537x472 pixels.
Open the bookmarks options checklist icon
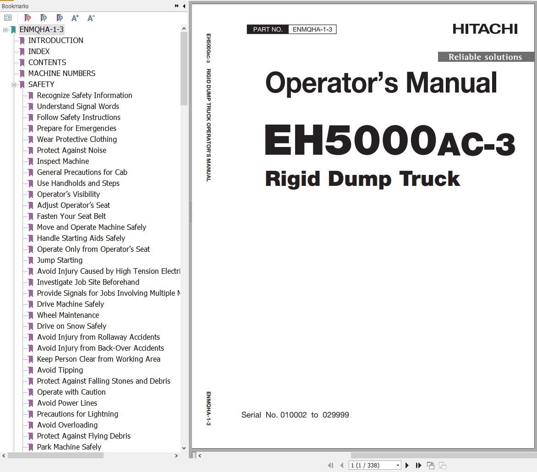pos(8,18)
